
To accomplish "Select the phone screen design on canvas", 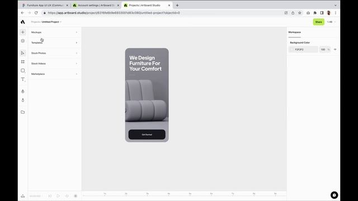I will (147, 95).
